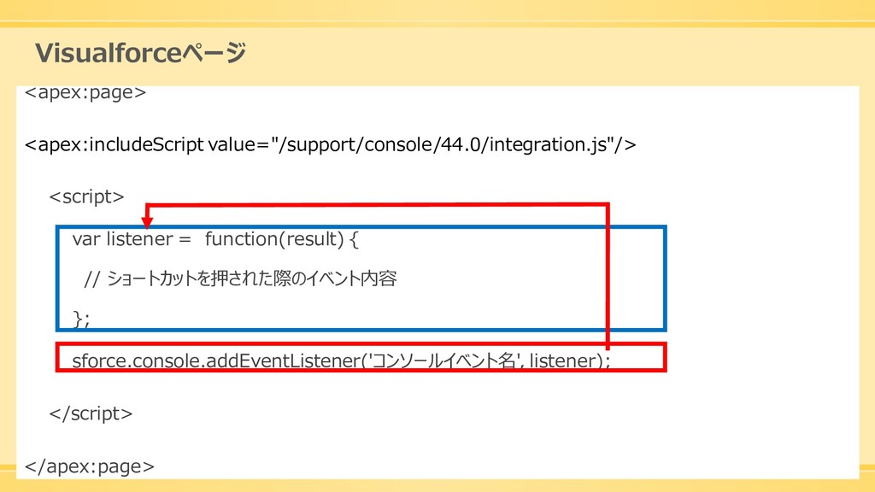Click the apex:includeScript integration.js line
This screenshot has width=875, height=492.
pos(331,145)
